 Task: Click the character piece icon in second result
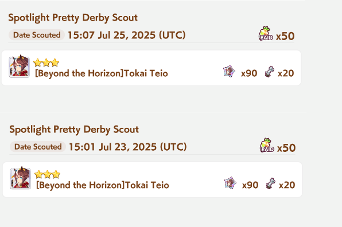tap(230, 183)
